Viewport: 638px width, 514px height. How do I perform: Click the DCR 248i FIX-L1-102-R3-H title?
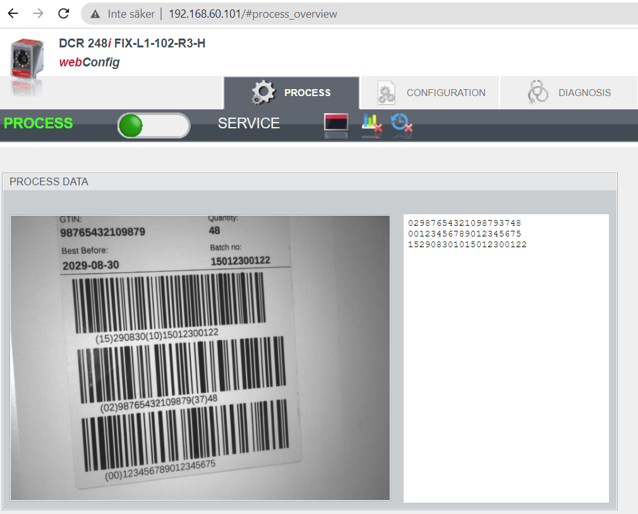click(132, 43)
